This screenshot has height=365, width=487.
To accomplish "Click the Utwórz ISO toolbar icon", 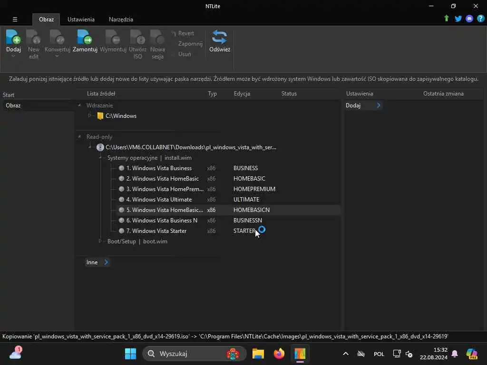I will (x=137, y=37).
